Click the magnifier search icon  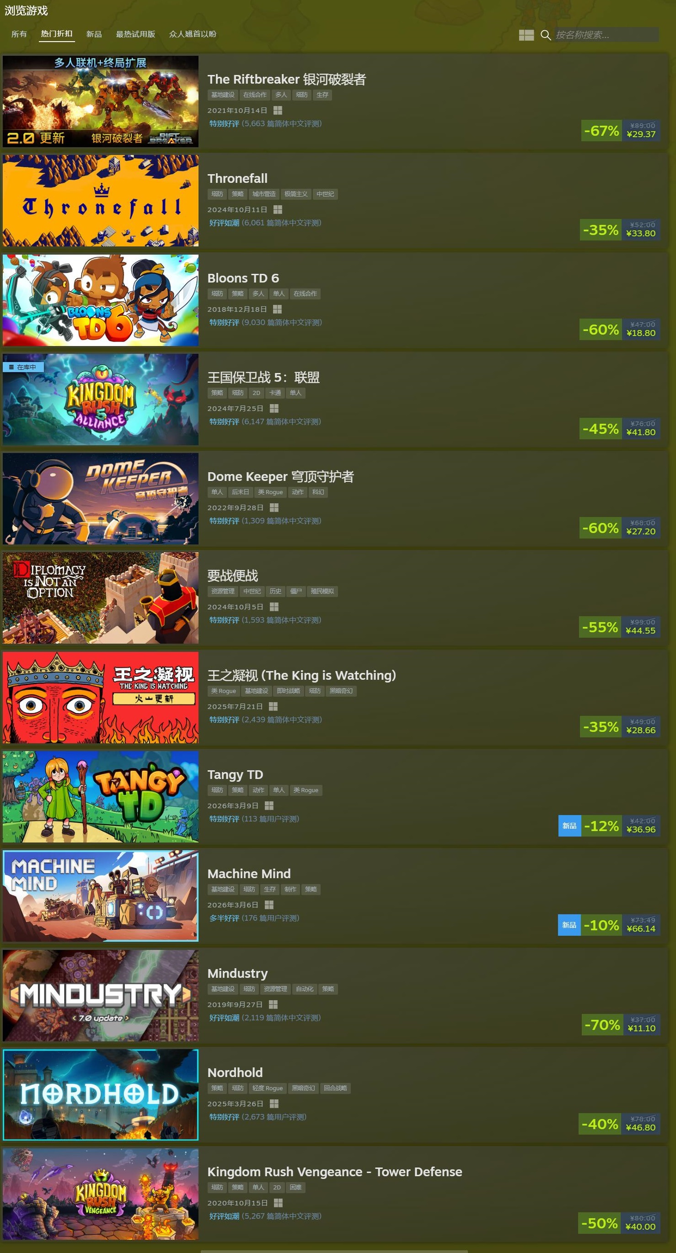(x=546, y=35)
